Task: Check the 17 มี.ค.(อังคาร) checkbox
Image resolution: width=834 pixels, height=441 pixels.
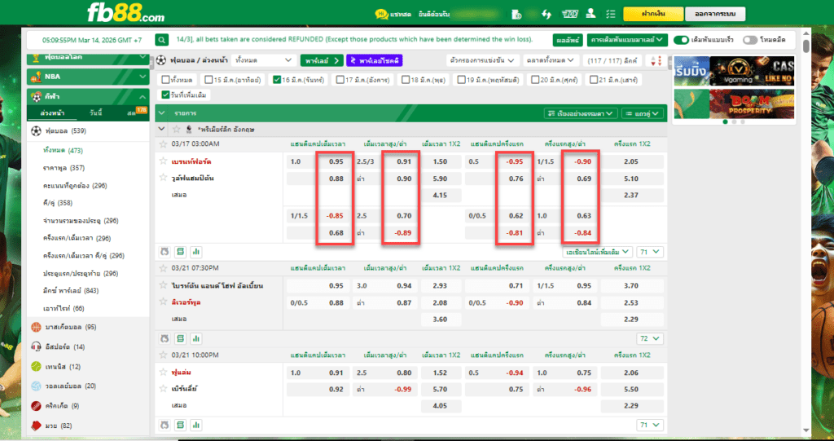Action: coord(340,80)
